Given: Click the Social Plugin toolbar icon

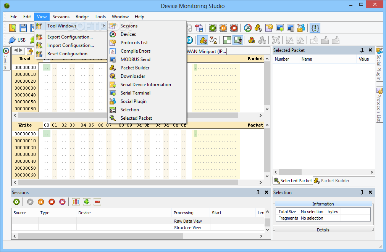Looking at the screenshot, I should coord(301,28).
